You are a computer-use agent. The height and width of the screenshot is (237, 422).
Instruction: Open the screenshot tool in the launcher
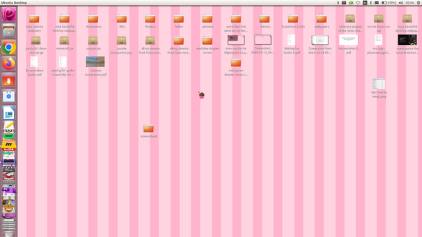tap(9, 97)
